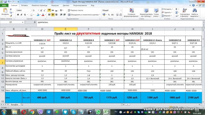Screen dimensions: 205x115
Task: Open Format as Table (Форматировать как таблицу)
Action: 146,13
